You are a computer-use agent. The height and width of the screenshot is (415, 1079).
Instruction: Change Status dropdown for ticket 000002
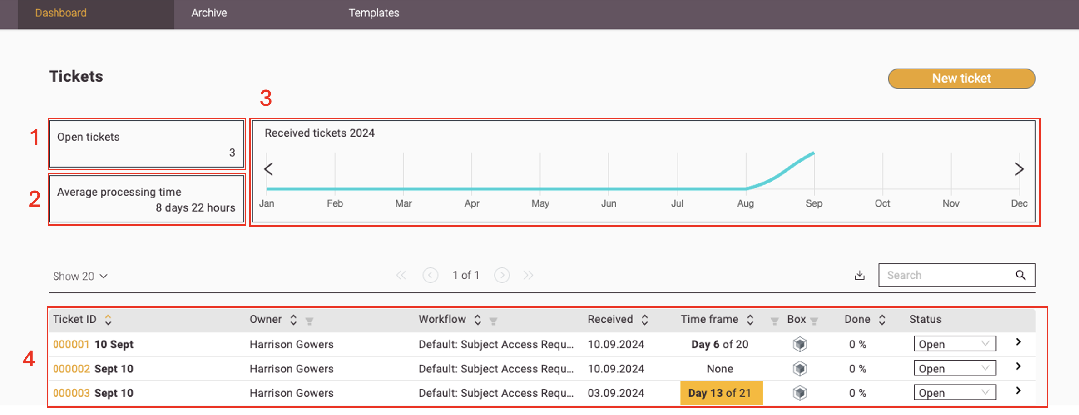coord(955,368)
